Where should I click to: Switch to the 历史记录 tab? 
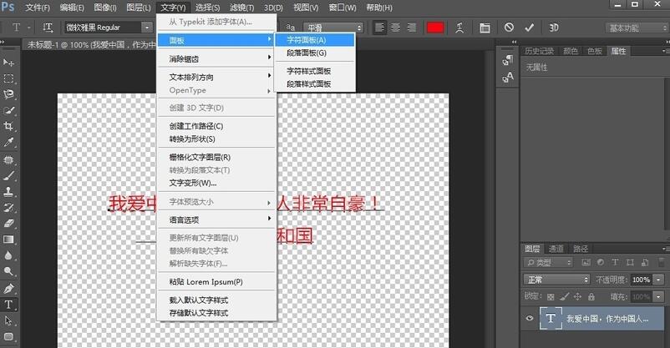pyautogui.click(x=539, y=51)
